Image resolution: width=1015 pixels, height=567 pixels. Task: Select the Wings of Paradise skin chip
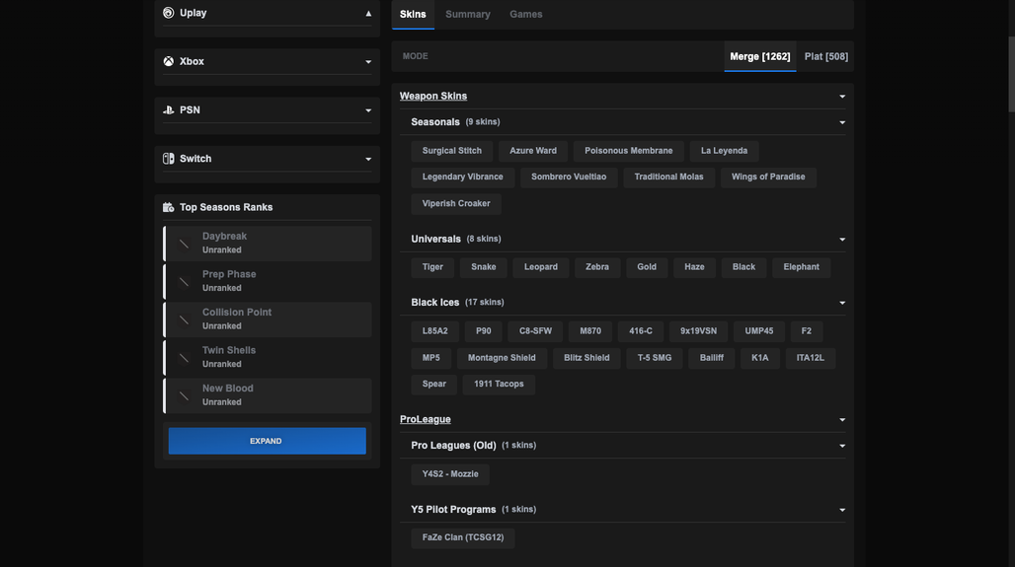coord(768,177)
